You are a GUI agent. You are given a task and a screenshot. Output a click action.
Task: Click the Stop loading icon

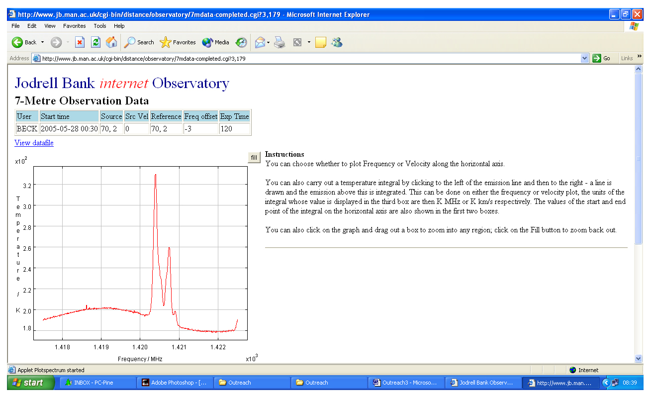[x=80, y=42]
